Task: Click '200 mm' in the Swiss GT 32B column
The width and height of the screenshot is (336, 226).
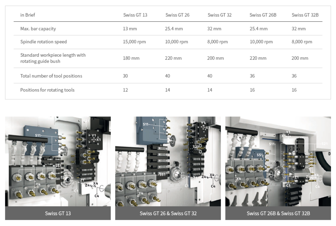Action: pyautogui.click(x=300, y=58)
